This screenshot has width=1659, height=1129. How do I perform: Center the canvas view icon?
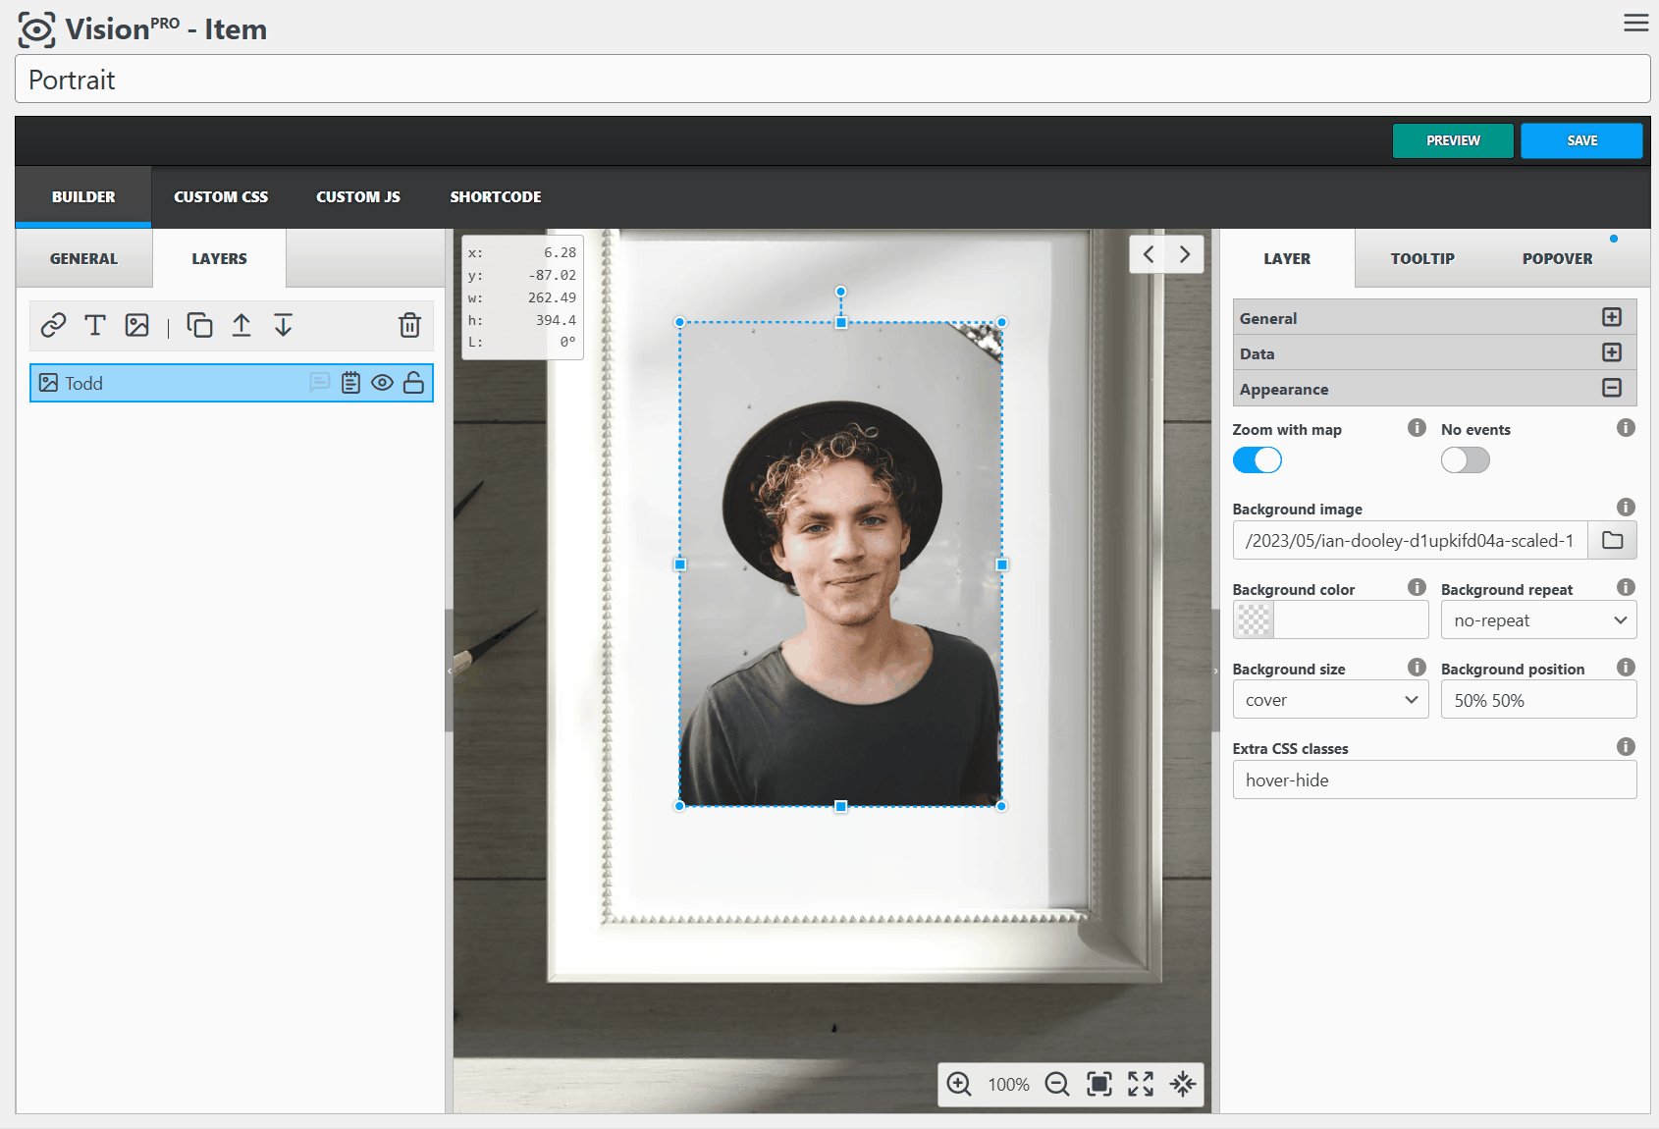click(1183, 1084)
